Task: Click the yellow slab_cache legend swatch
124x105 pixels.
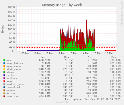Action: [x=4, y=69]
